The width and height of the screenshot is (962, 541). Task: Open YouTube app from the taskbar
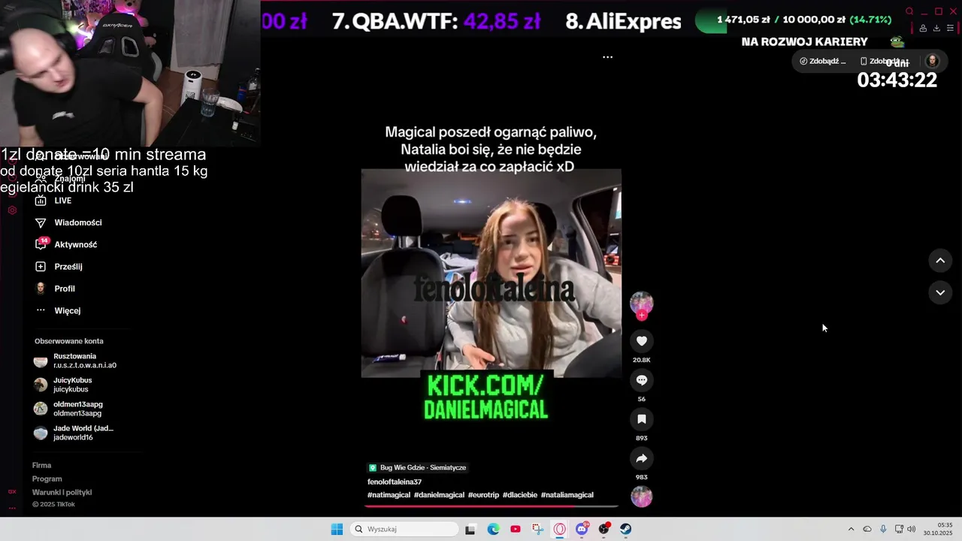(x=516, y=529)
